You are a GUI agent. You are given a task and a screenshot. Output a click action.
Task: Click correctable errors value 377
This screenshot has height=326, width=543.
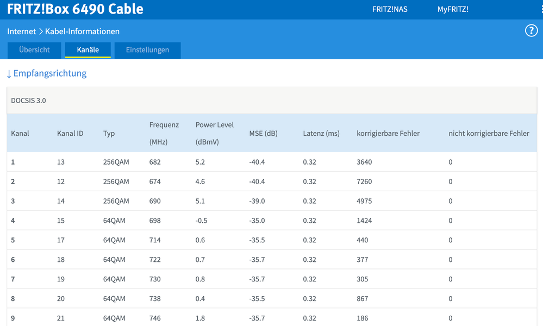362,260
